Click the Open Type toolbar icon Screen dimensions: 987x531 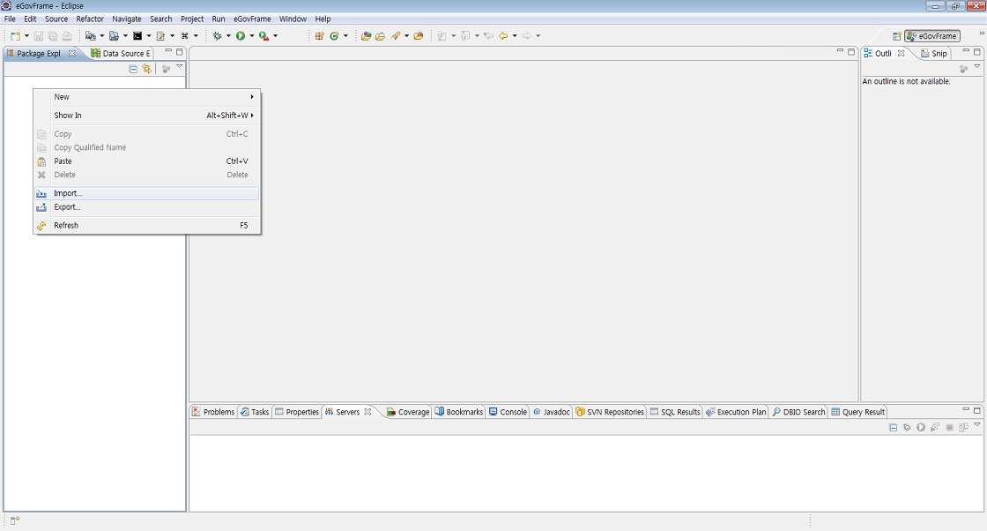coord(367,36)
